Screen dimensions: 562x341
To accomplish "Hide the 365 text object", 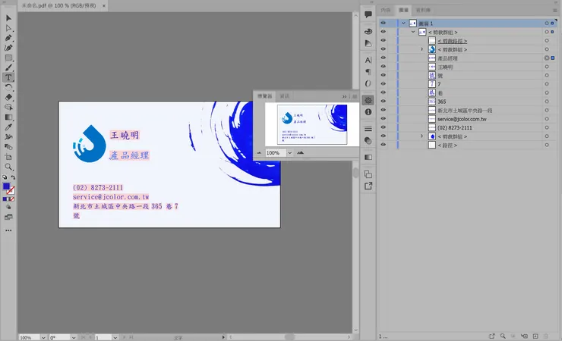I will coord(384,101).
